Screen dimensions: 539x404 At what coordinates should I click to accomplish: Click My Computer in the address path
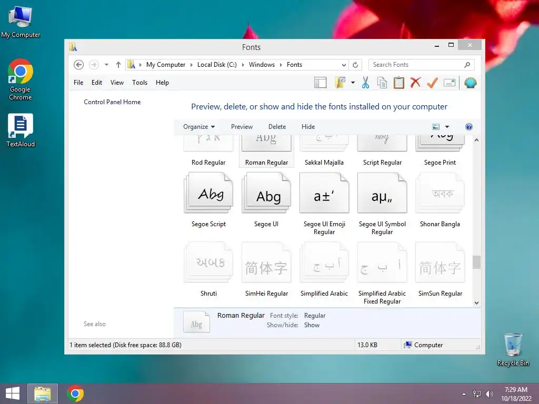(166, 65)
